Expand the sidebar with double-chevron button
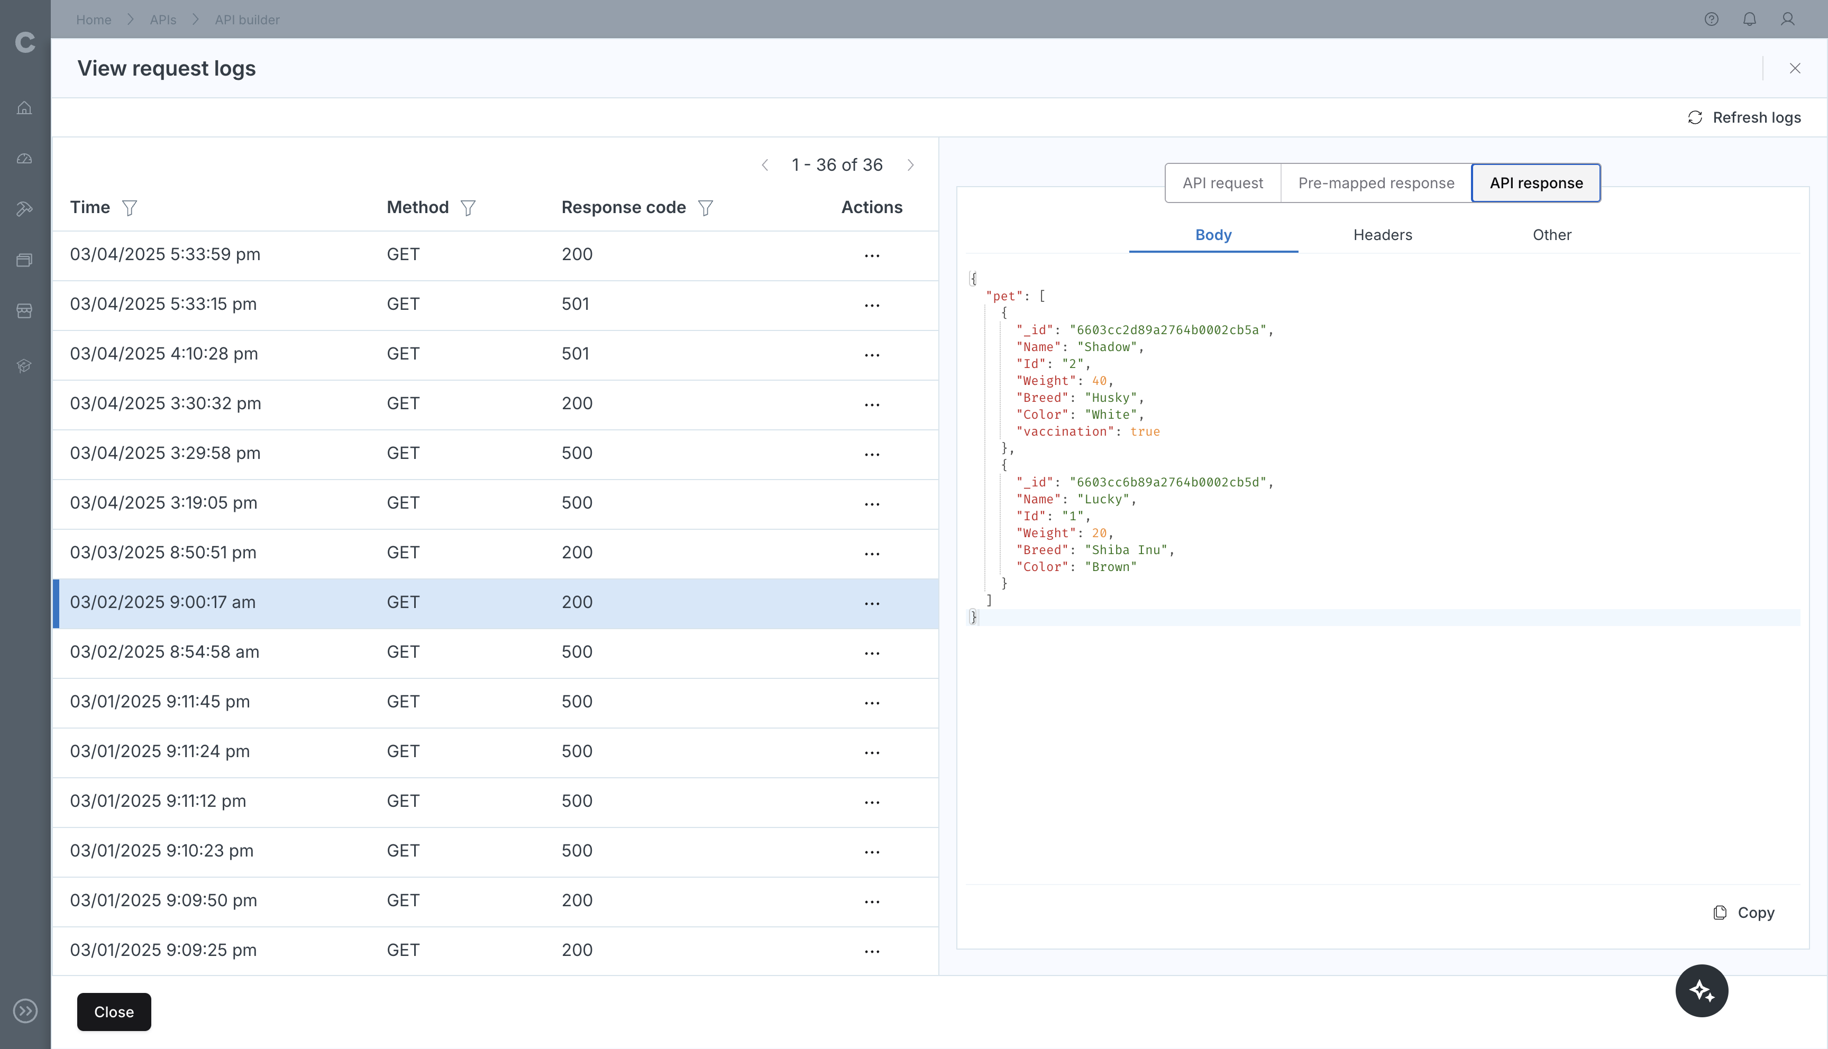This screenshot has height=1049, width=1828. tap(26, 1011)
